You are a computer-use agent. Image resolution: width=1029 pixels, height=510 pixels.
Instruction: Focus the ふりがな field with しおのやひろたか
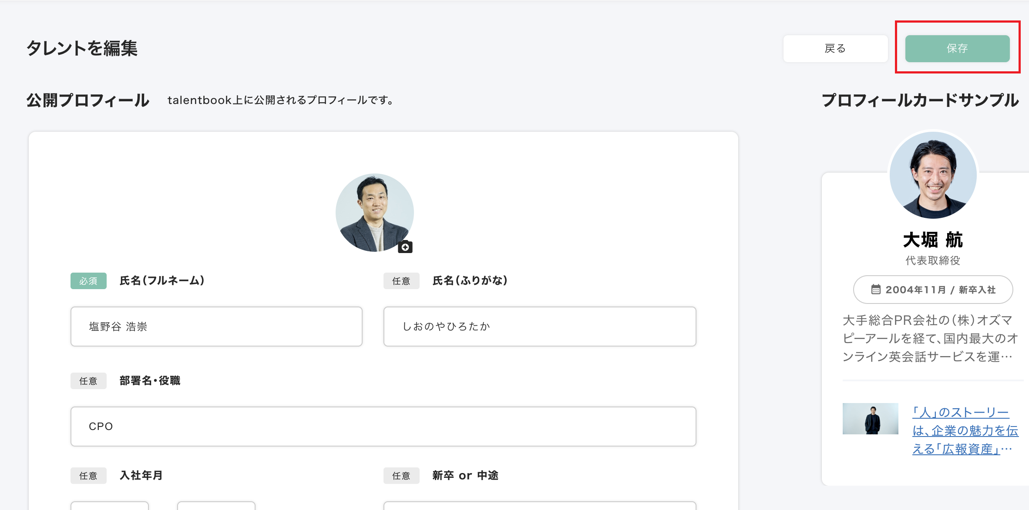point(539,327)
